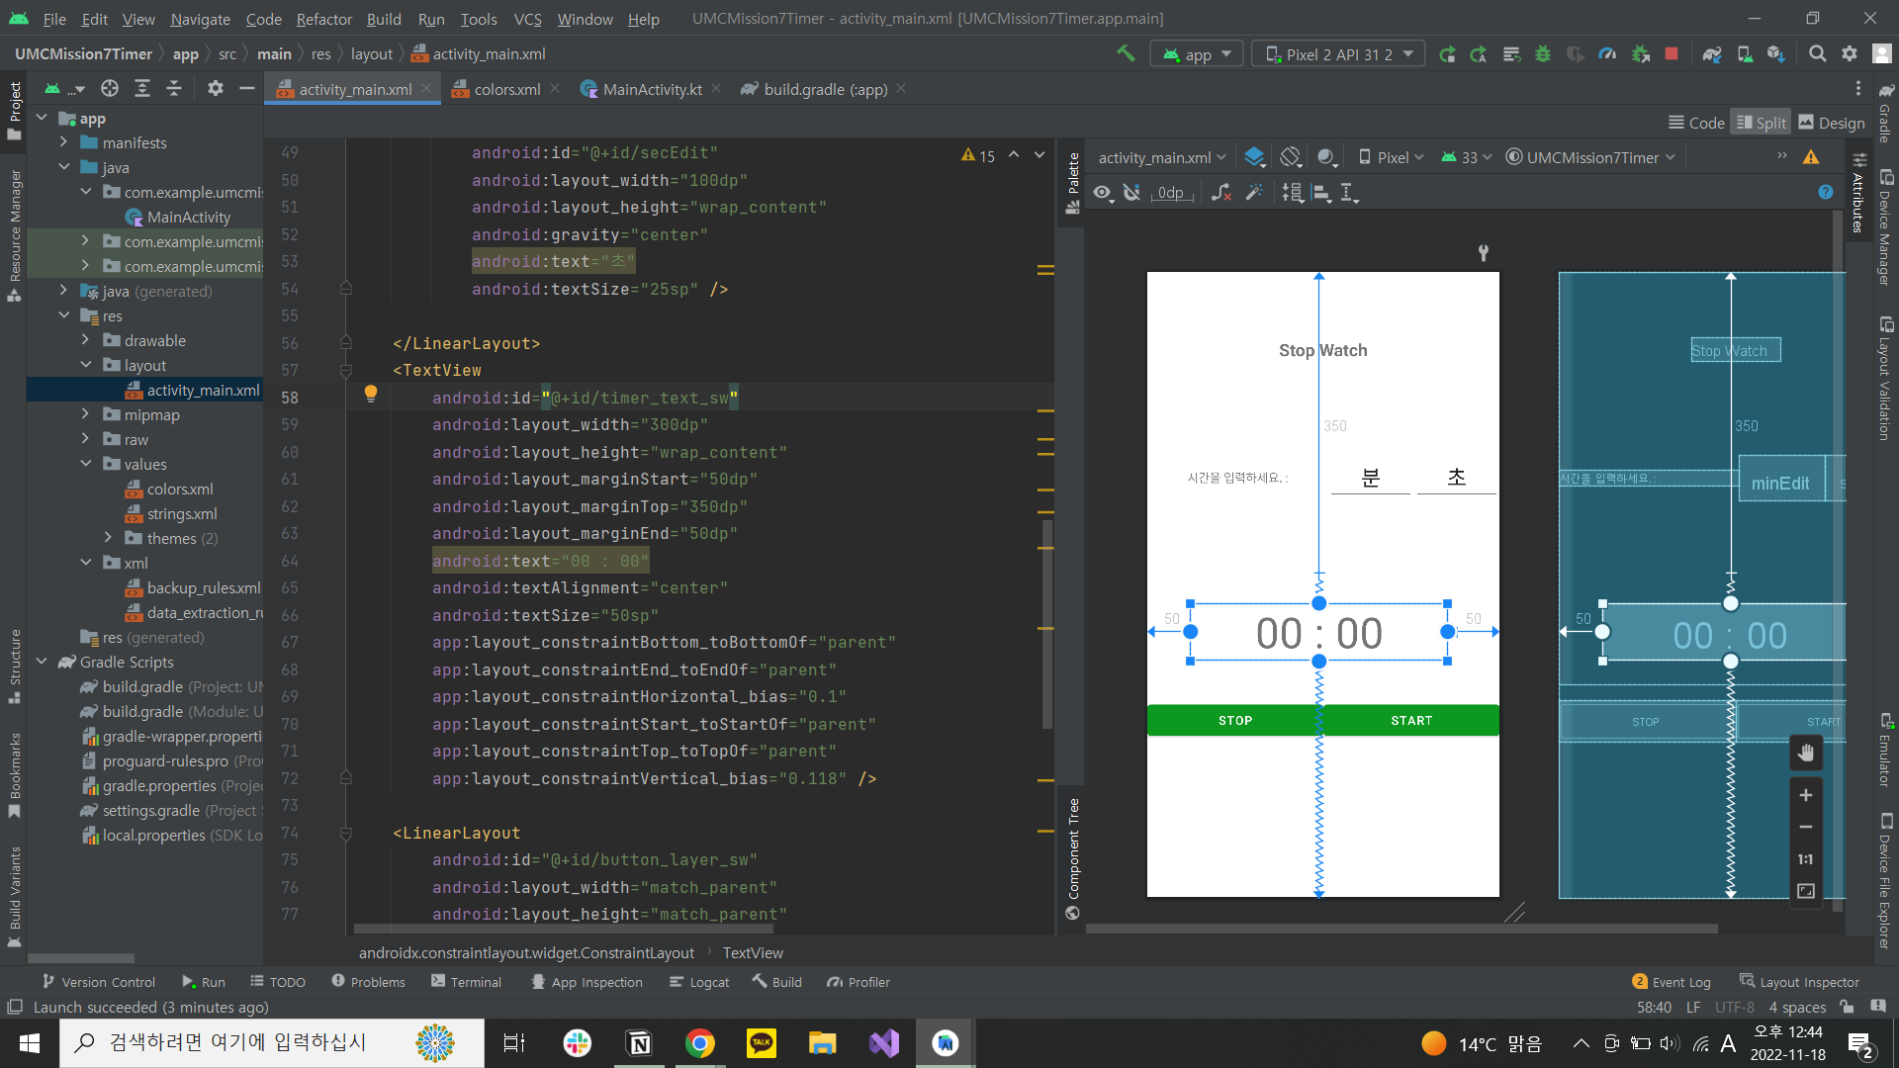Open the Logcat tool window

click(699, 982)
